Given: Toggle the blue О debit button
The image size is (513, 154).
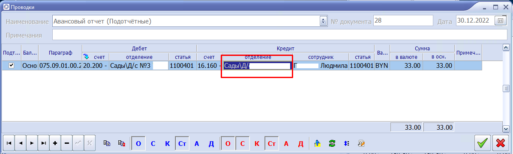Looking at the screenshot, I should point(138,143).
